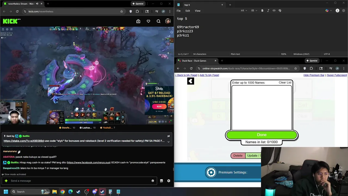Image resolution: width=348 pixels, height=196 pixels.
Task: Open Discord from the taskbar
Action: point(94,192)
